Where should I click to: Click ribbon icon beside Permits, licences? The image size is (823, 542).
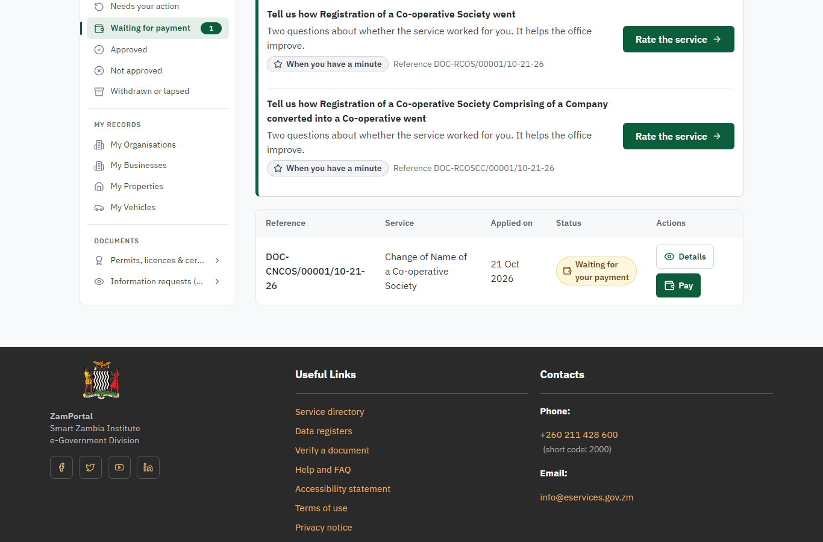[99, 261]
